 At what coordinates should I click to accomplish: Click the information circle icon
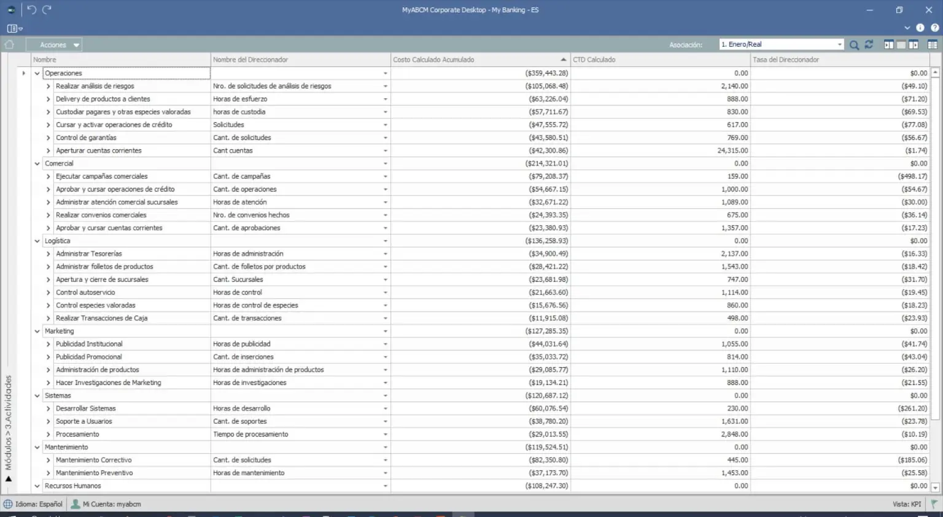tap(920, 28)
